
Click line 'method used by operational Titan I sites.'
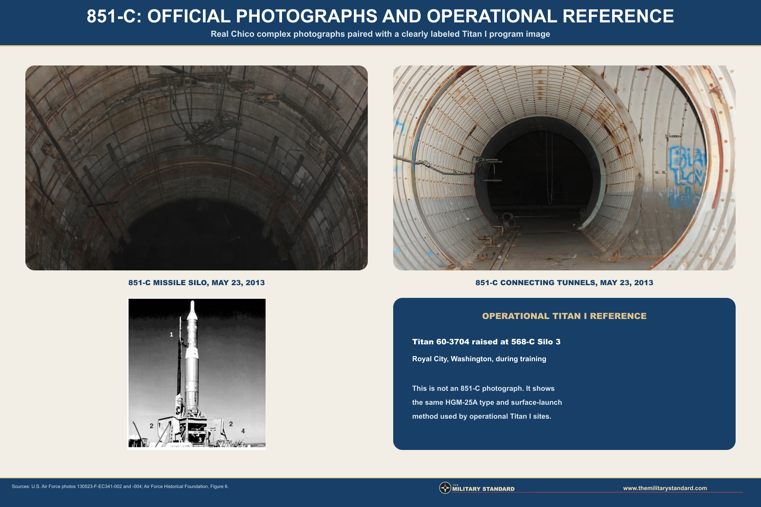(482, 416)
